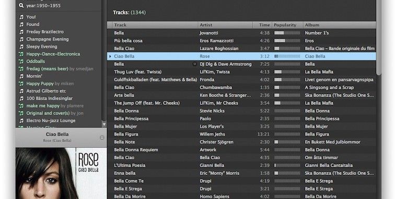Select track Bella Principessa
This screenshot has width=397, height=199.
click(x=131, y=119)
